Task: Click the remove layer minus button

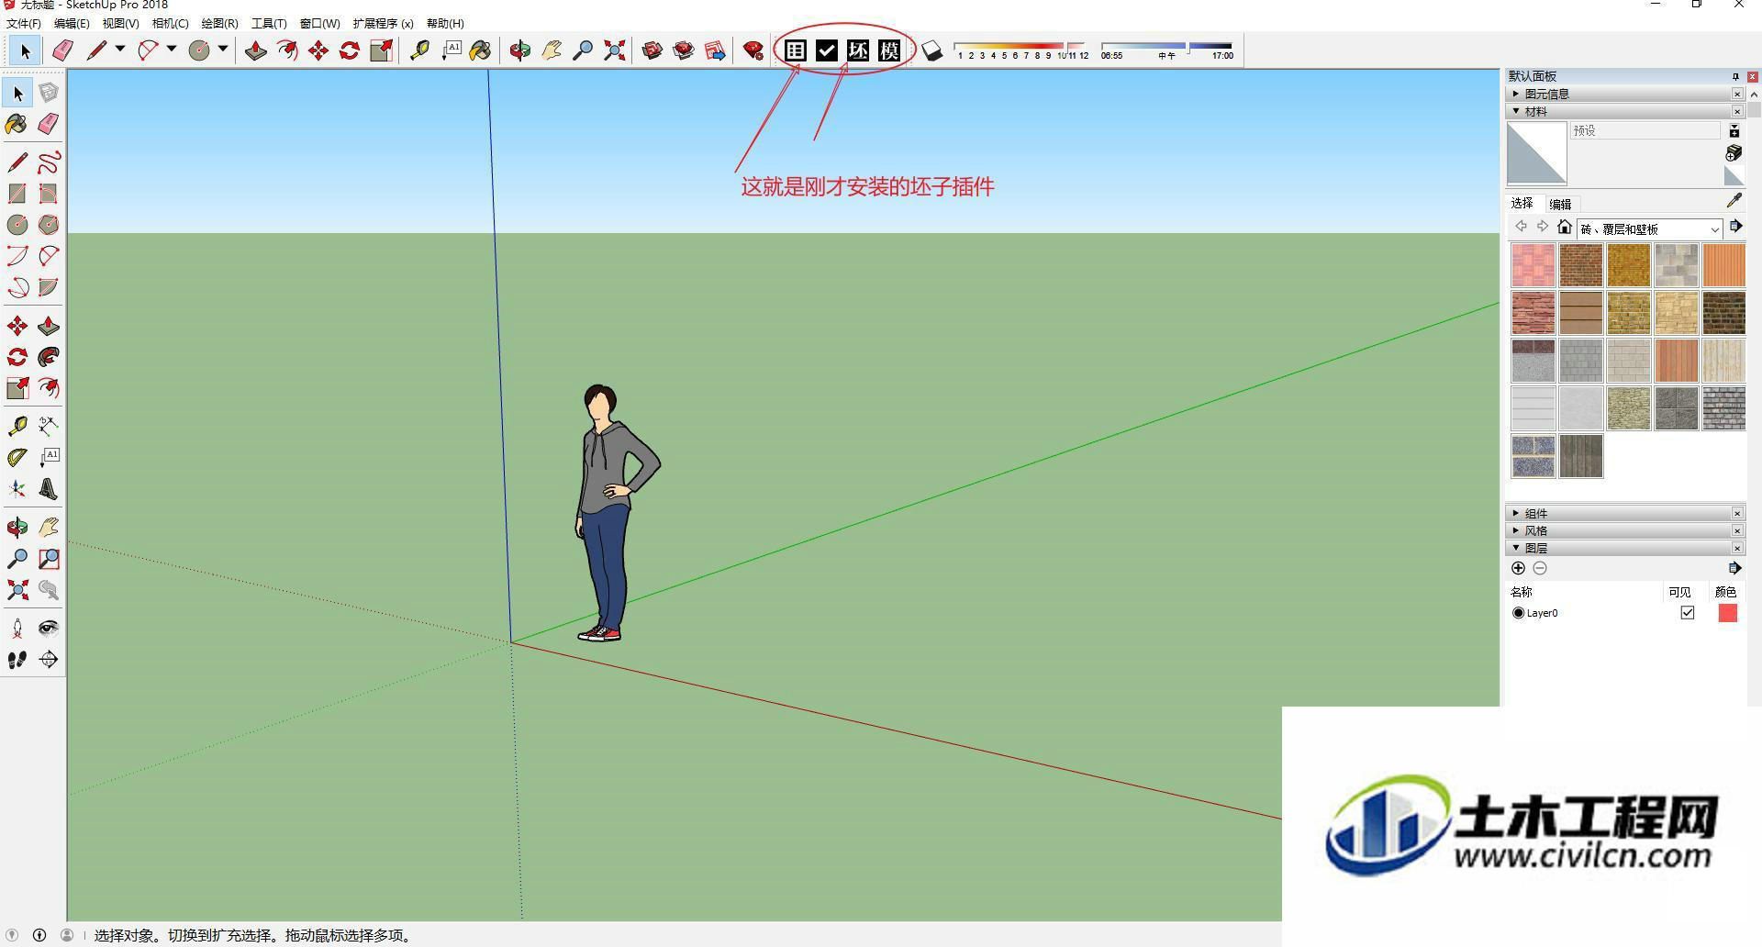Action: 1540,568
